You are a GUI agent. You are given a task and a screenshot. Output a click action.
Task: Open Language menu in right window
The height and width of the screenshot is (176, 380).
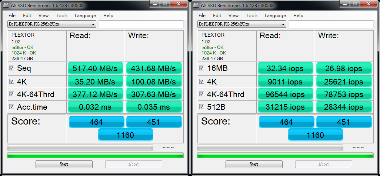[x=275, y=16]
